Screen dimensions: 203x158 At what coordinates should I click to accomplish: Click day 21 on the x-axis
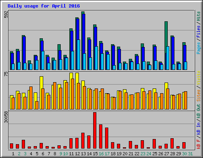131,154
